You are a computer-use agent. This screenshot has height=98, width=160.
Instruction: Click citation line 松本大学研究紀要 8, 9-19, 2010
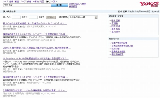pyautogui.click(x=41, y=26)
